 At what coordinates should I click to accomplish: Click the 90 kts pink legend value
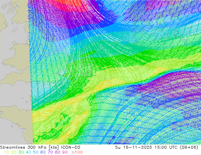pyautogui.click(x=65, y=152)
